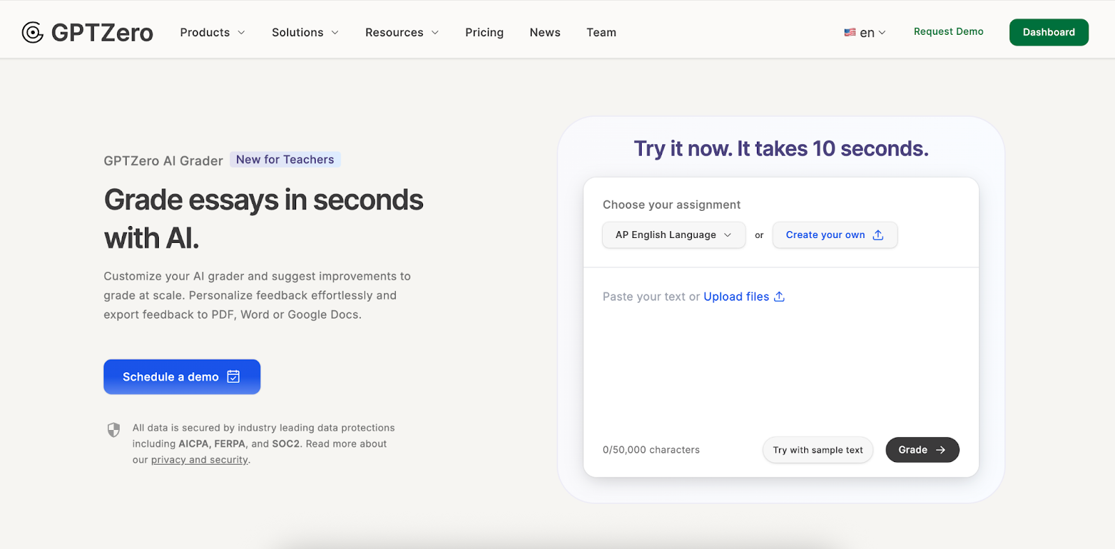Click the GPTZero spiral logo icon
The height and width of the screenshot is (549, 1115).
32,33
